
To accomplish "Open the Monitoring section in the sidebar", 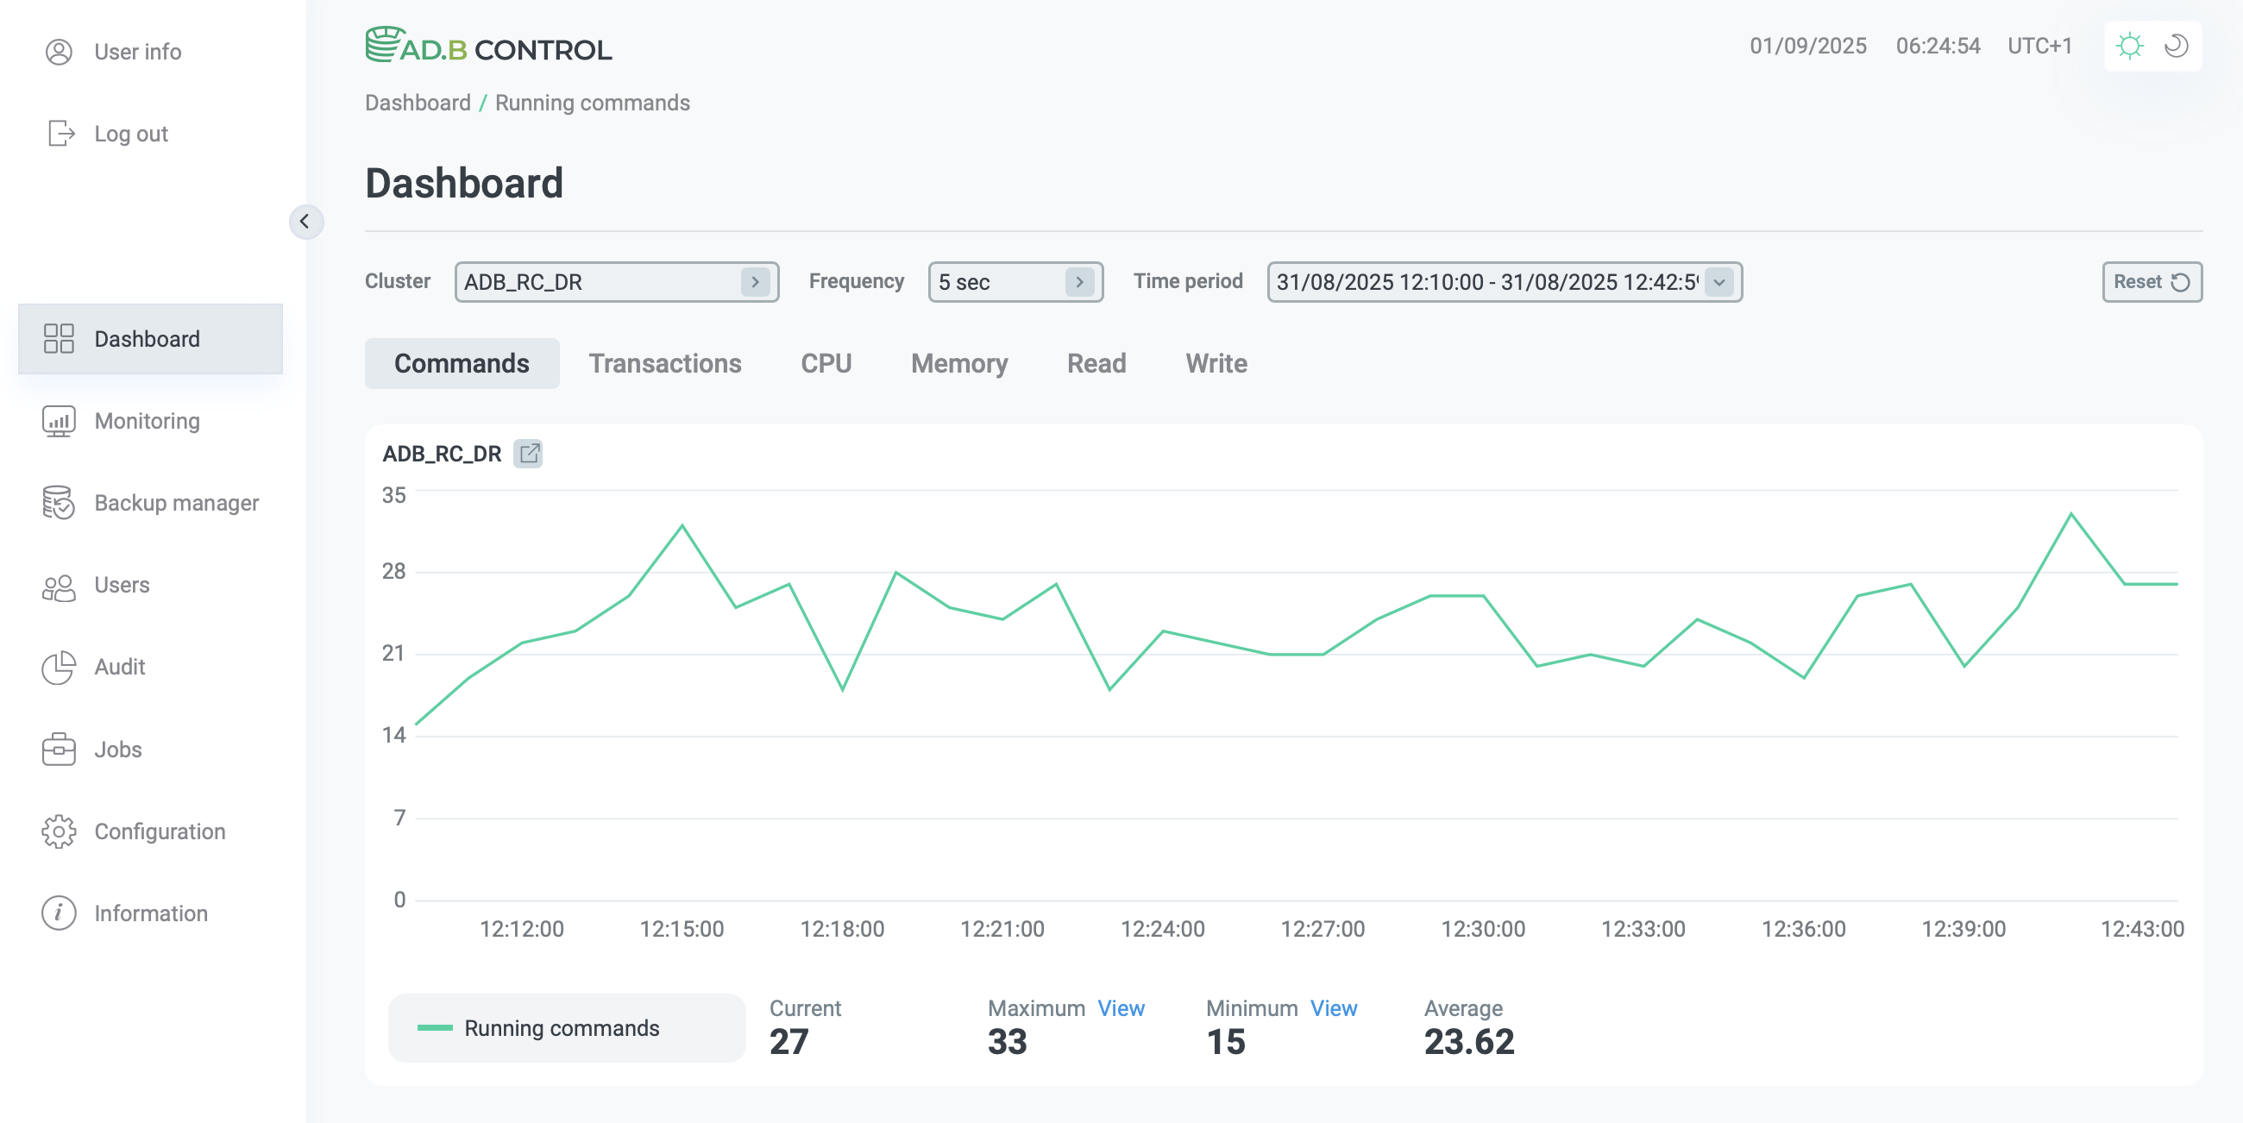I will pyautogui.click(x=59, y=420).
